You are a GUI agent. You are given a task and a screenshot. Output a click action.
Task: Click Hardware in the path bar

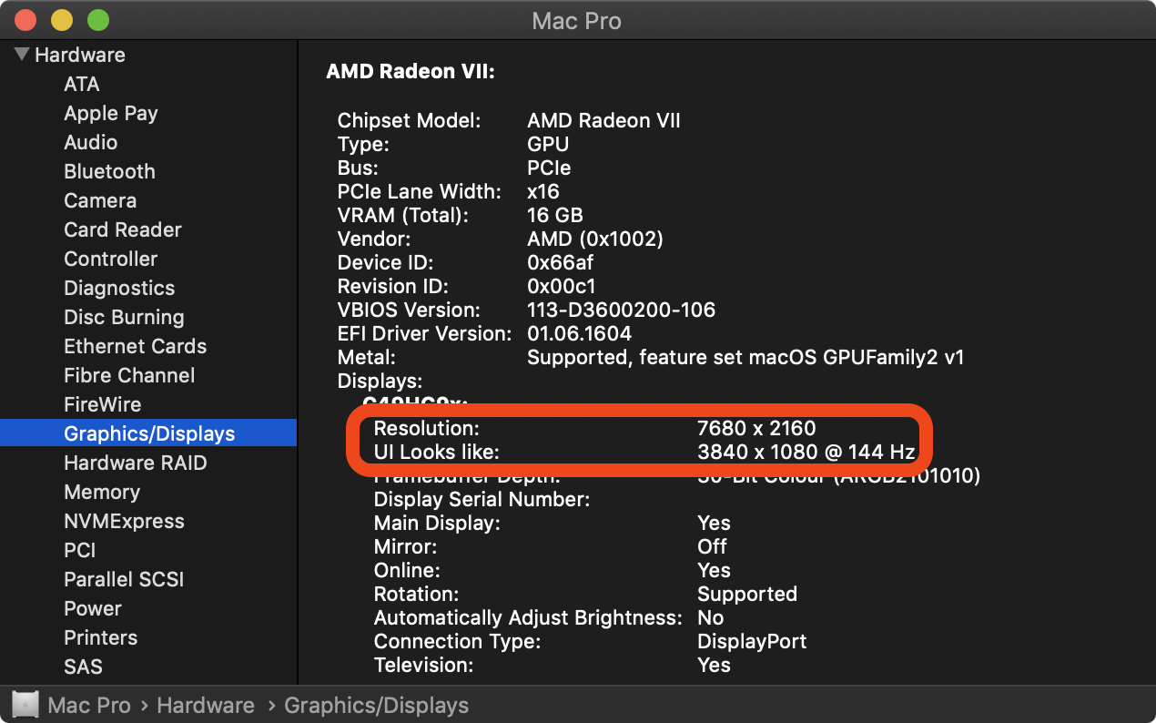206,705
